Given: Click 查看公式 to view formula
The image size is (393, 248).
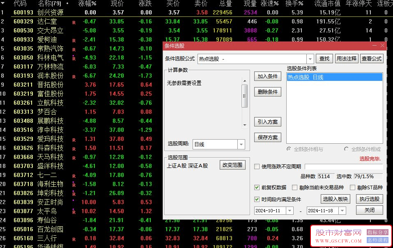Looking at the screenshot, I should [x=372, y=59].
